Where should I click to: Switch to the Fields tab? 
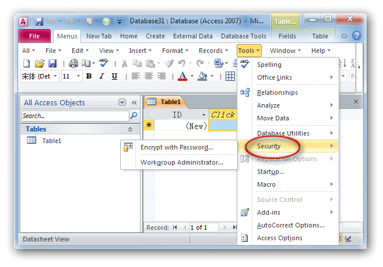[x=287, y=36]
